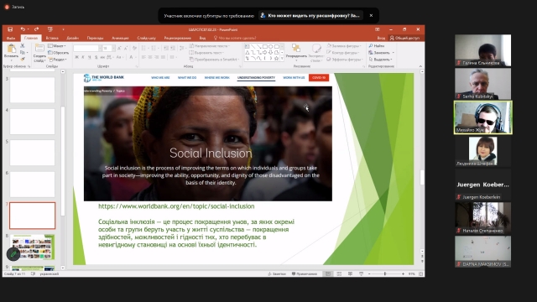Switch to the Переходы tab

click(95, 38)
